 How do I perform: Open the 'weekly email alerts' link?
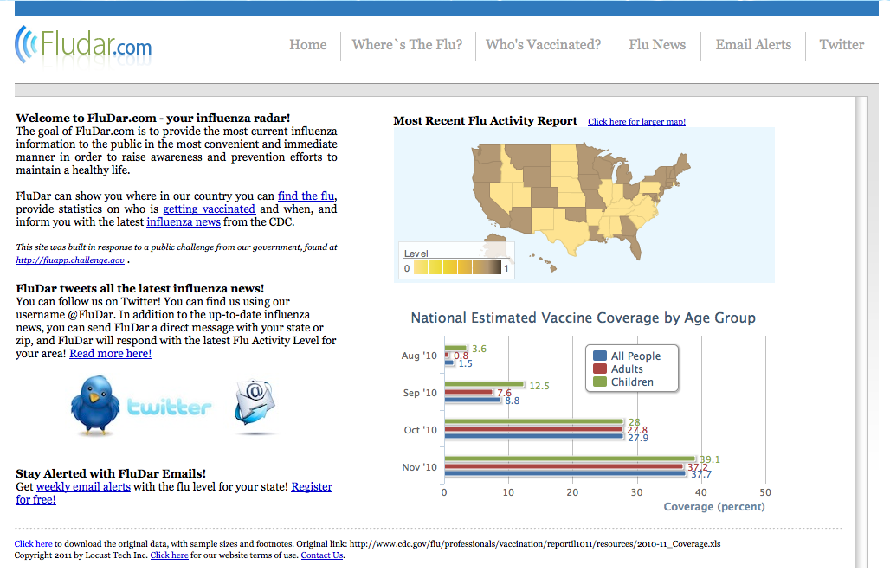(83, 487)
